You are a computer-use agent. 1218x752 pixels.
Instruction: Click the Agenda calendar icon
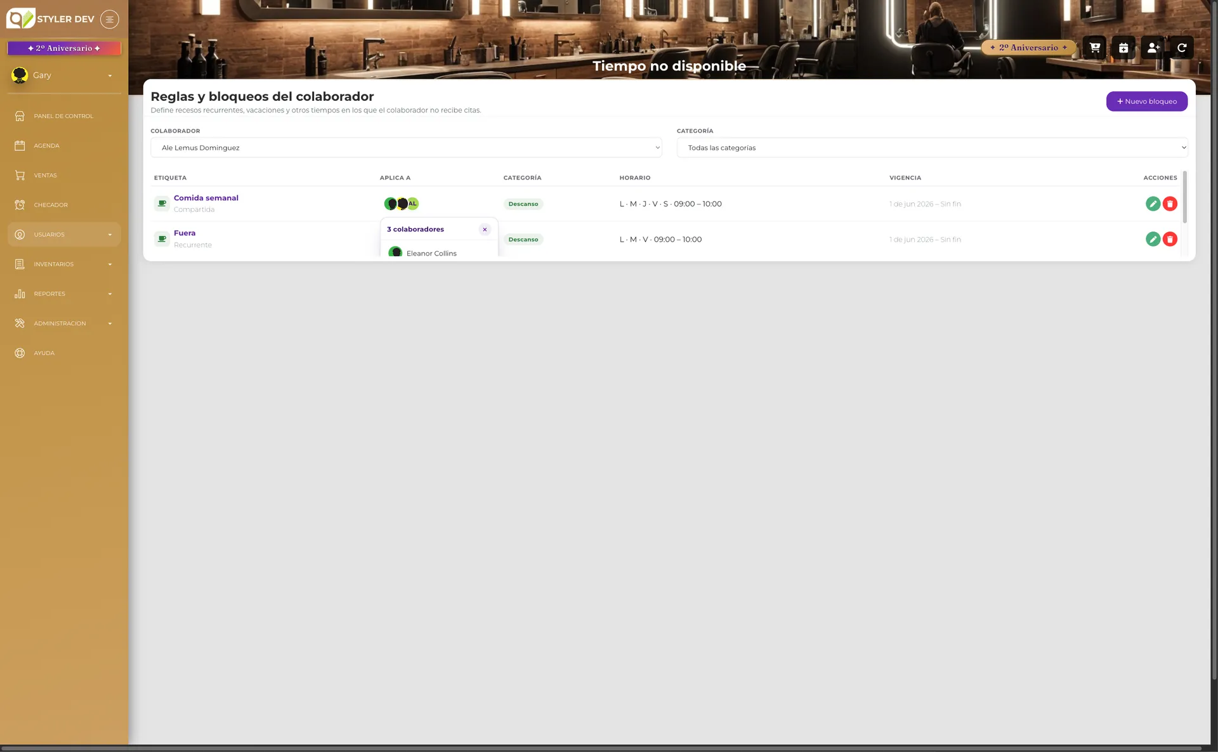[20, 146]
